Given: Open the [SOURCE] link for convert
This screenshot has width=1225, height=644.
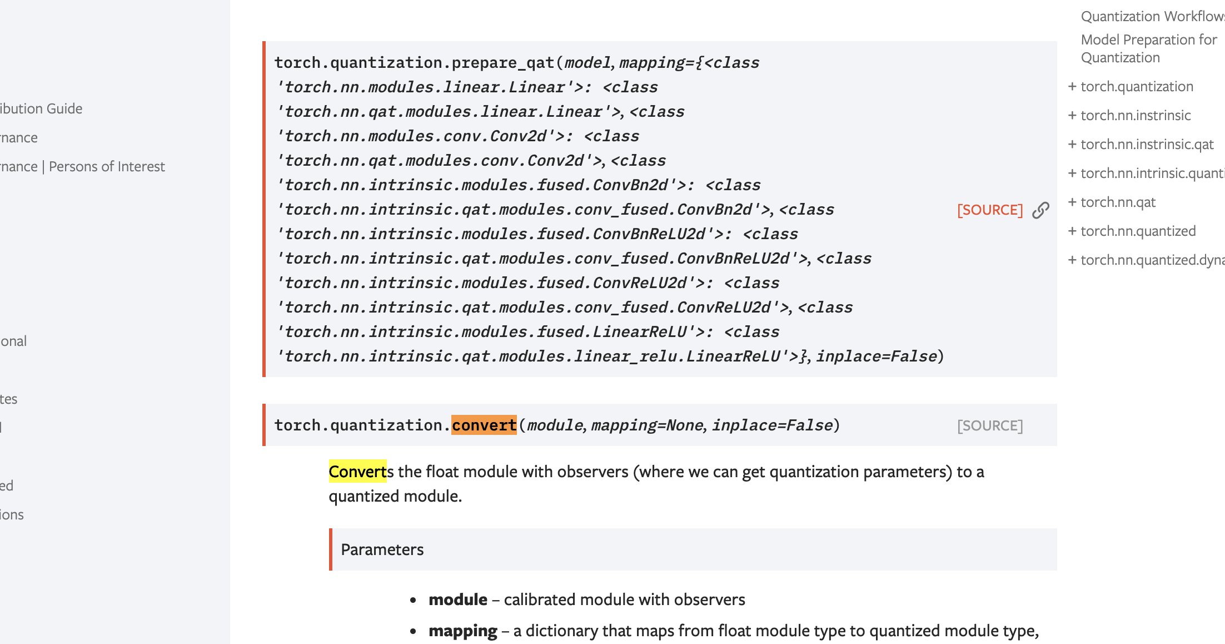Looking at the screenshot, I should point(989,425).
